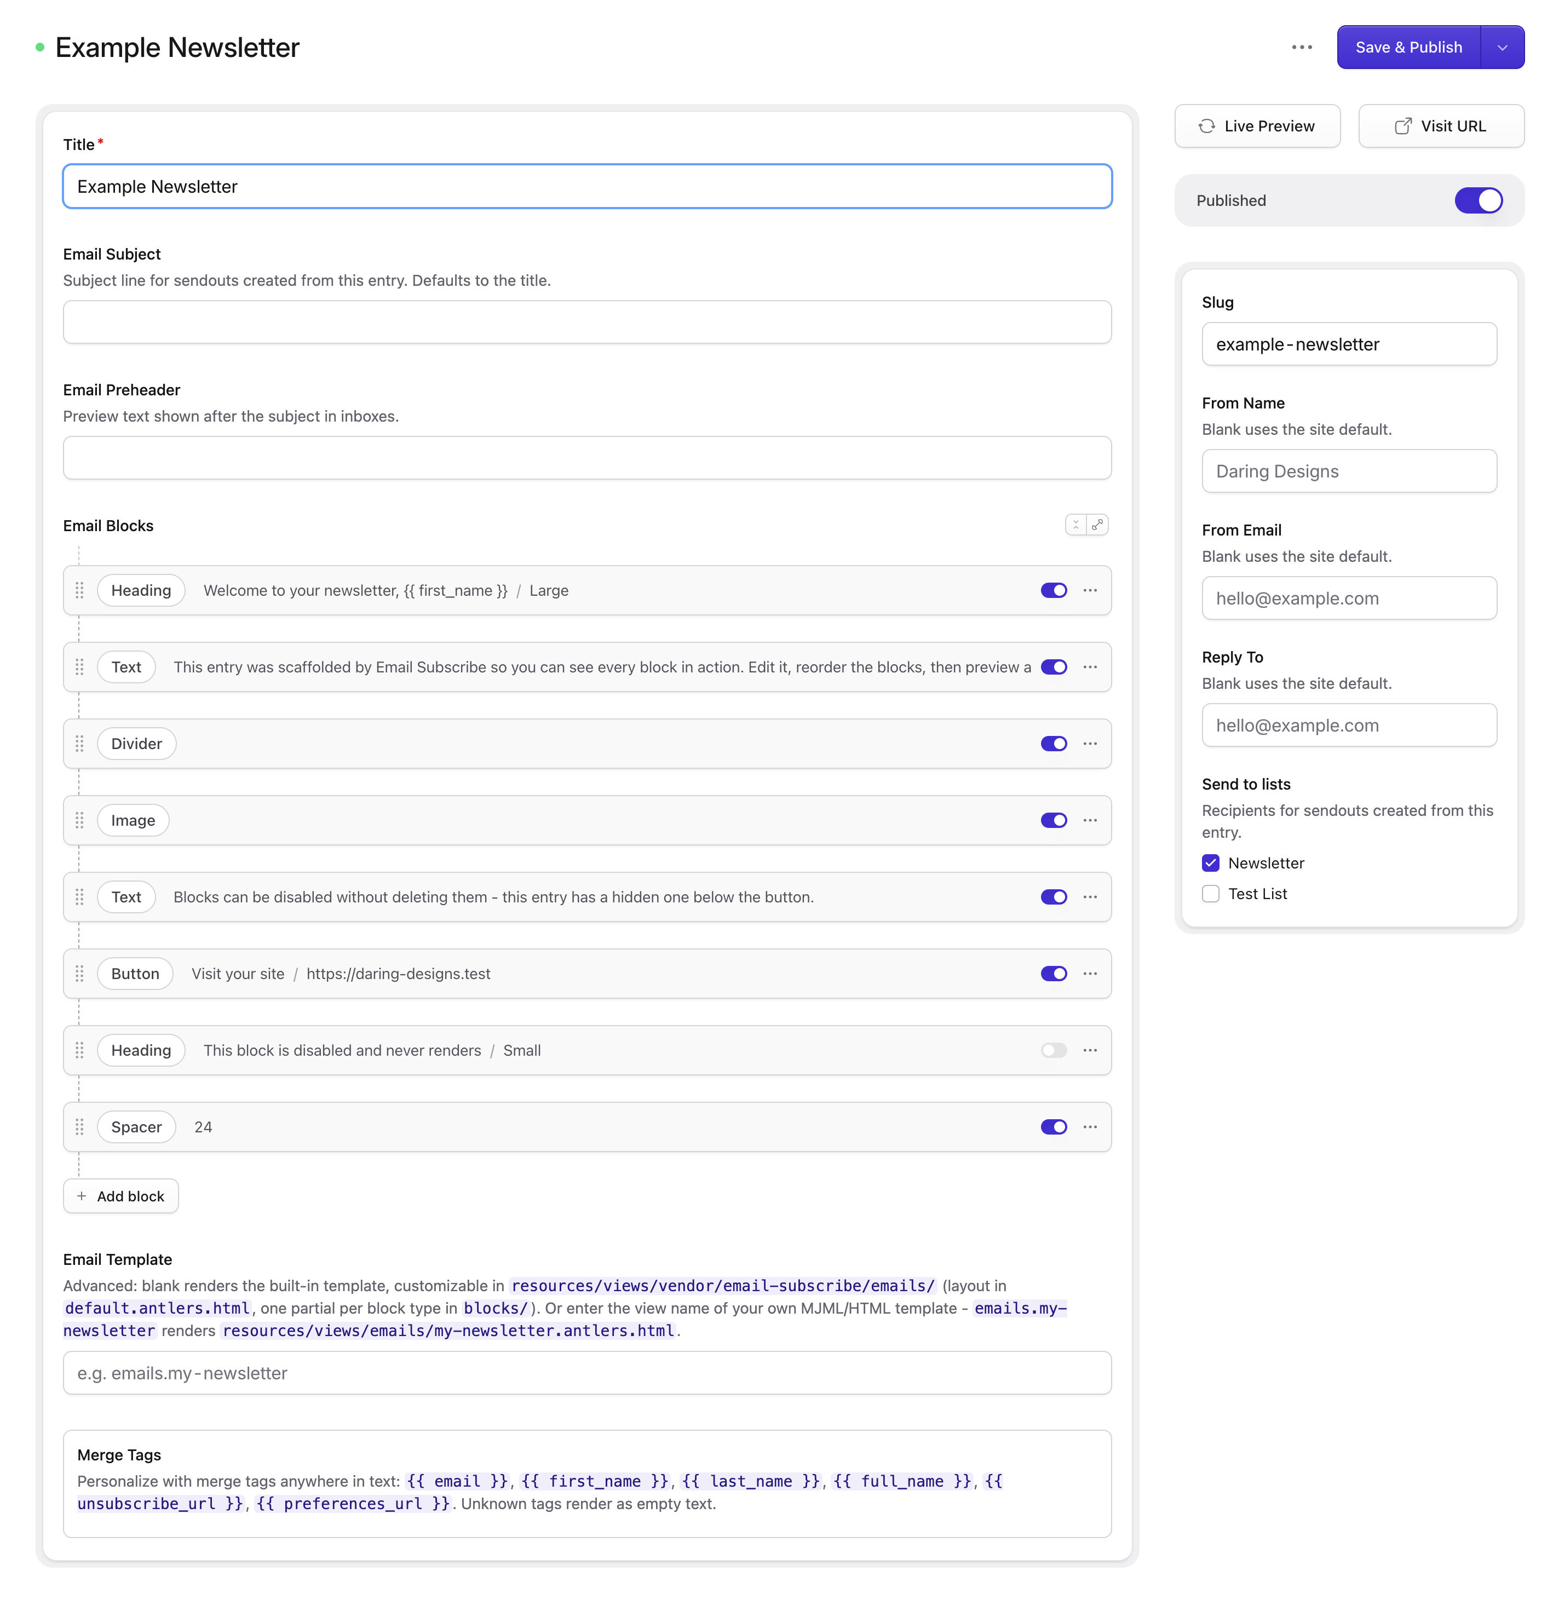The image size is (1553, 1600).
Task: Expand the Image block
Action: tap(586, 820)
